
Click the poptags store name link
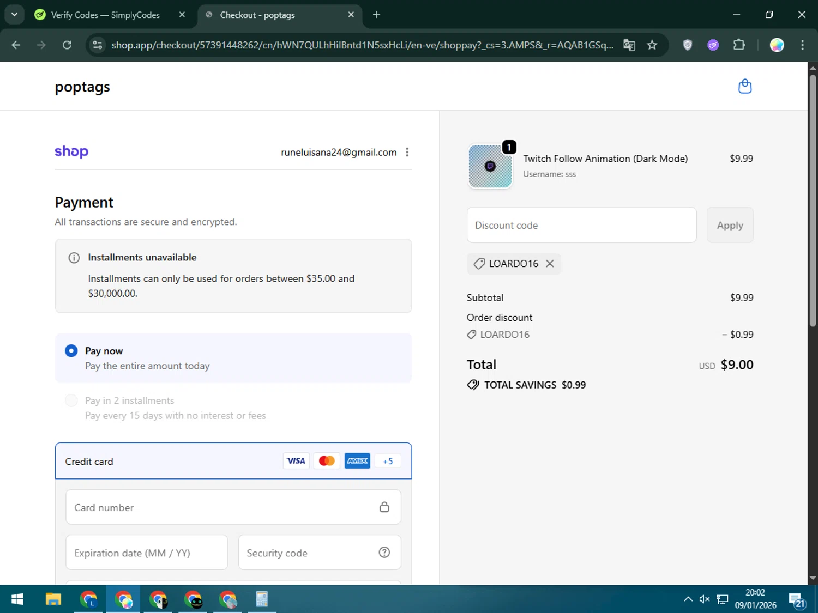pyautogui.click(x=82, y=87)
